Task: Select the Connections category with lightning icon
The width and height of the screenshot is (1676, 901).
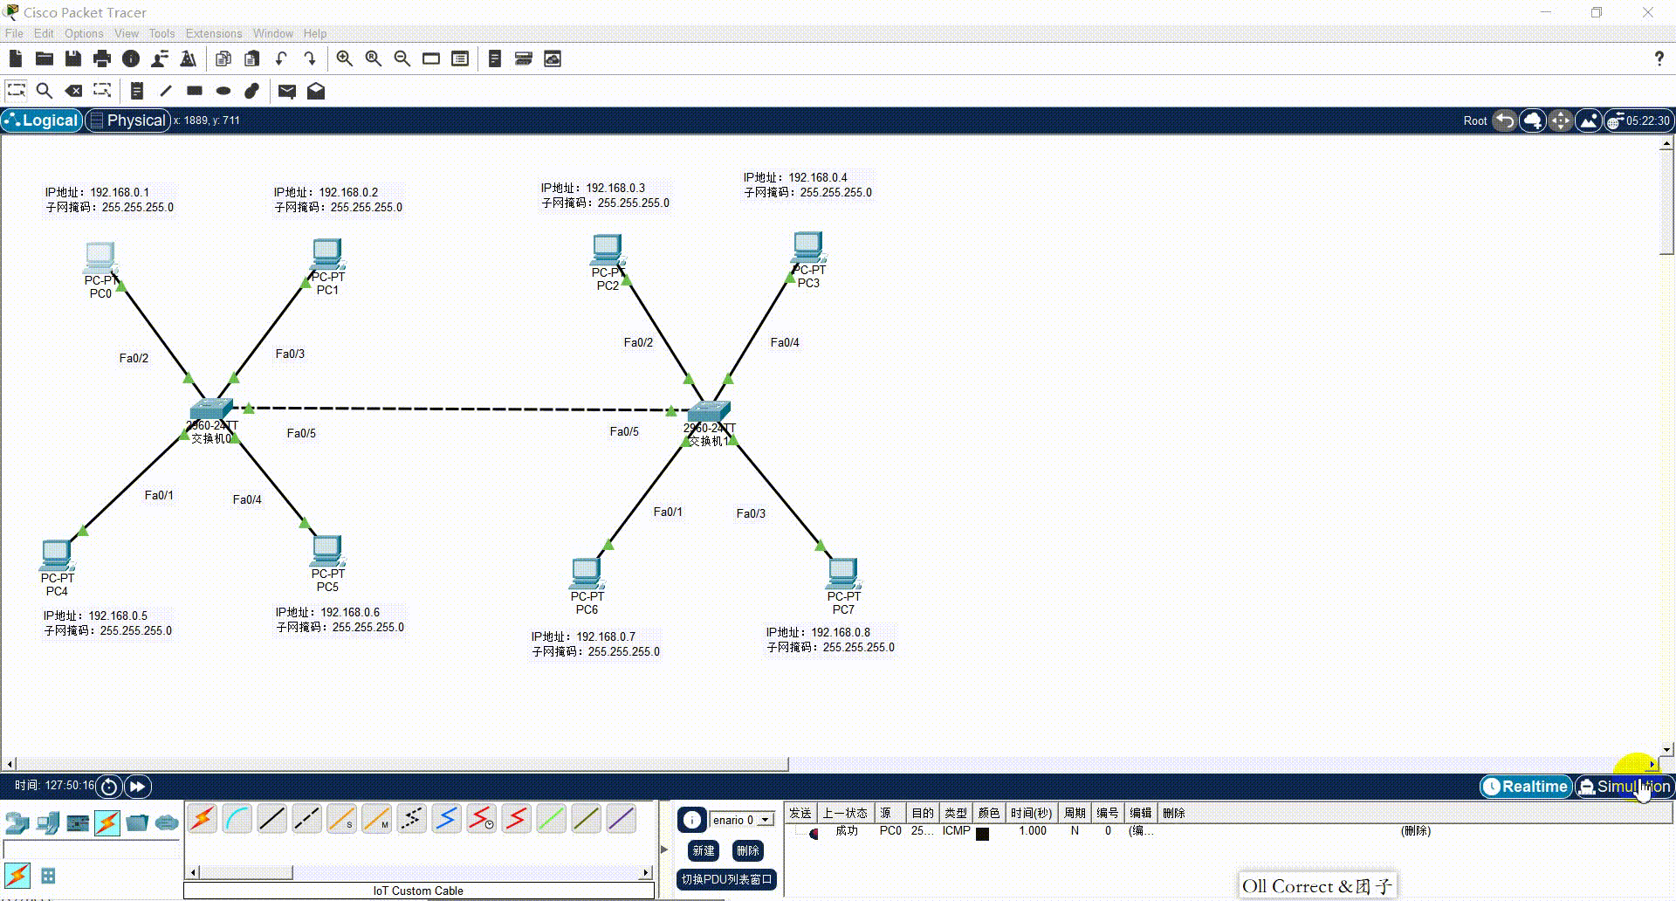Action: 107,822
